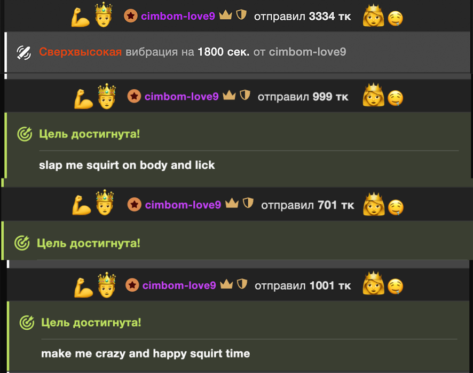This screenshot has height=373, width=473.
Task: Click cimbom-love9 username in 999 tk message
Action: tap(182, 96)
